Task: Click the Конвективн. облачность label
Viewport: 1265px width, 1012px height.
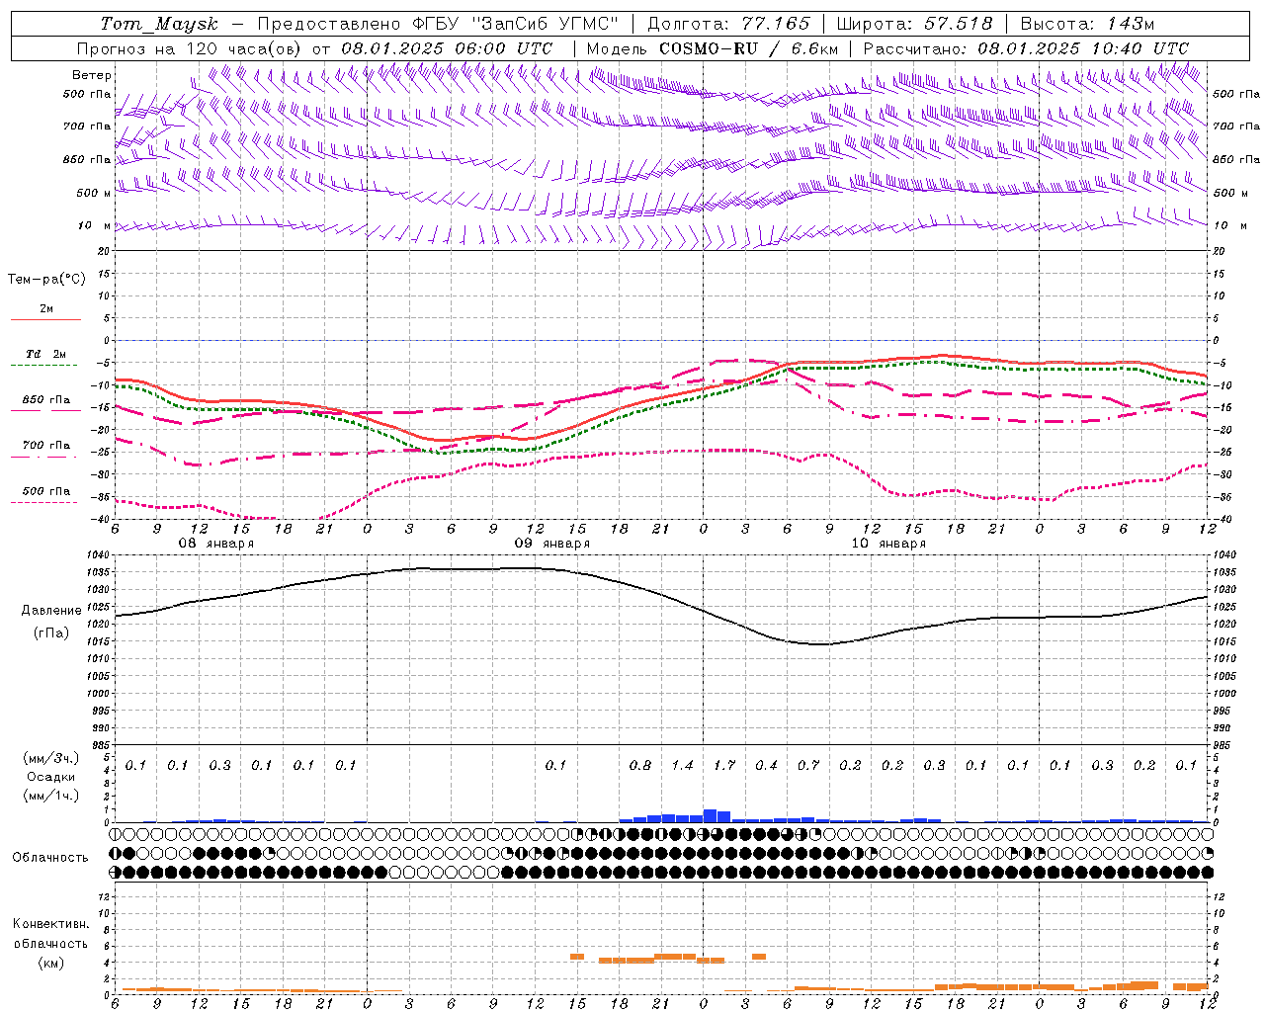Action: (50, 934)
